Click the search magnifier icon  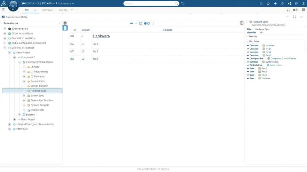(176, 4)
